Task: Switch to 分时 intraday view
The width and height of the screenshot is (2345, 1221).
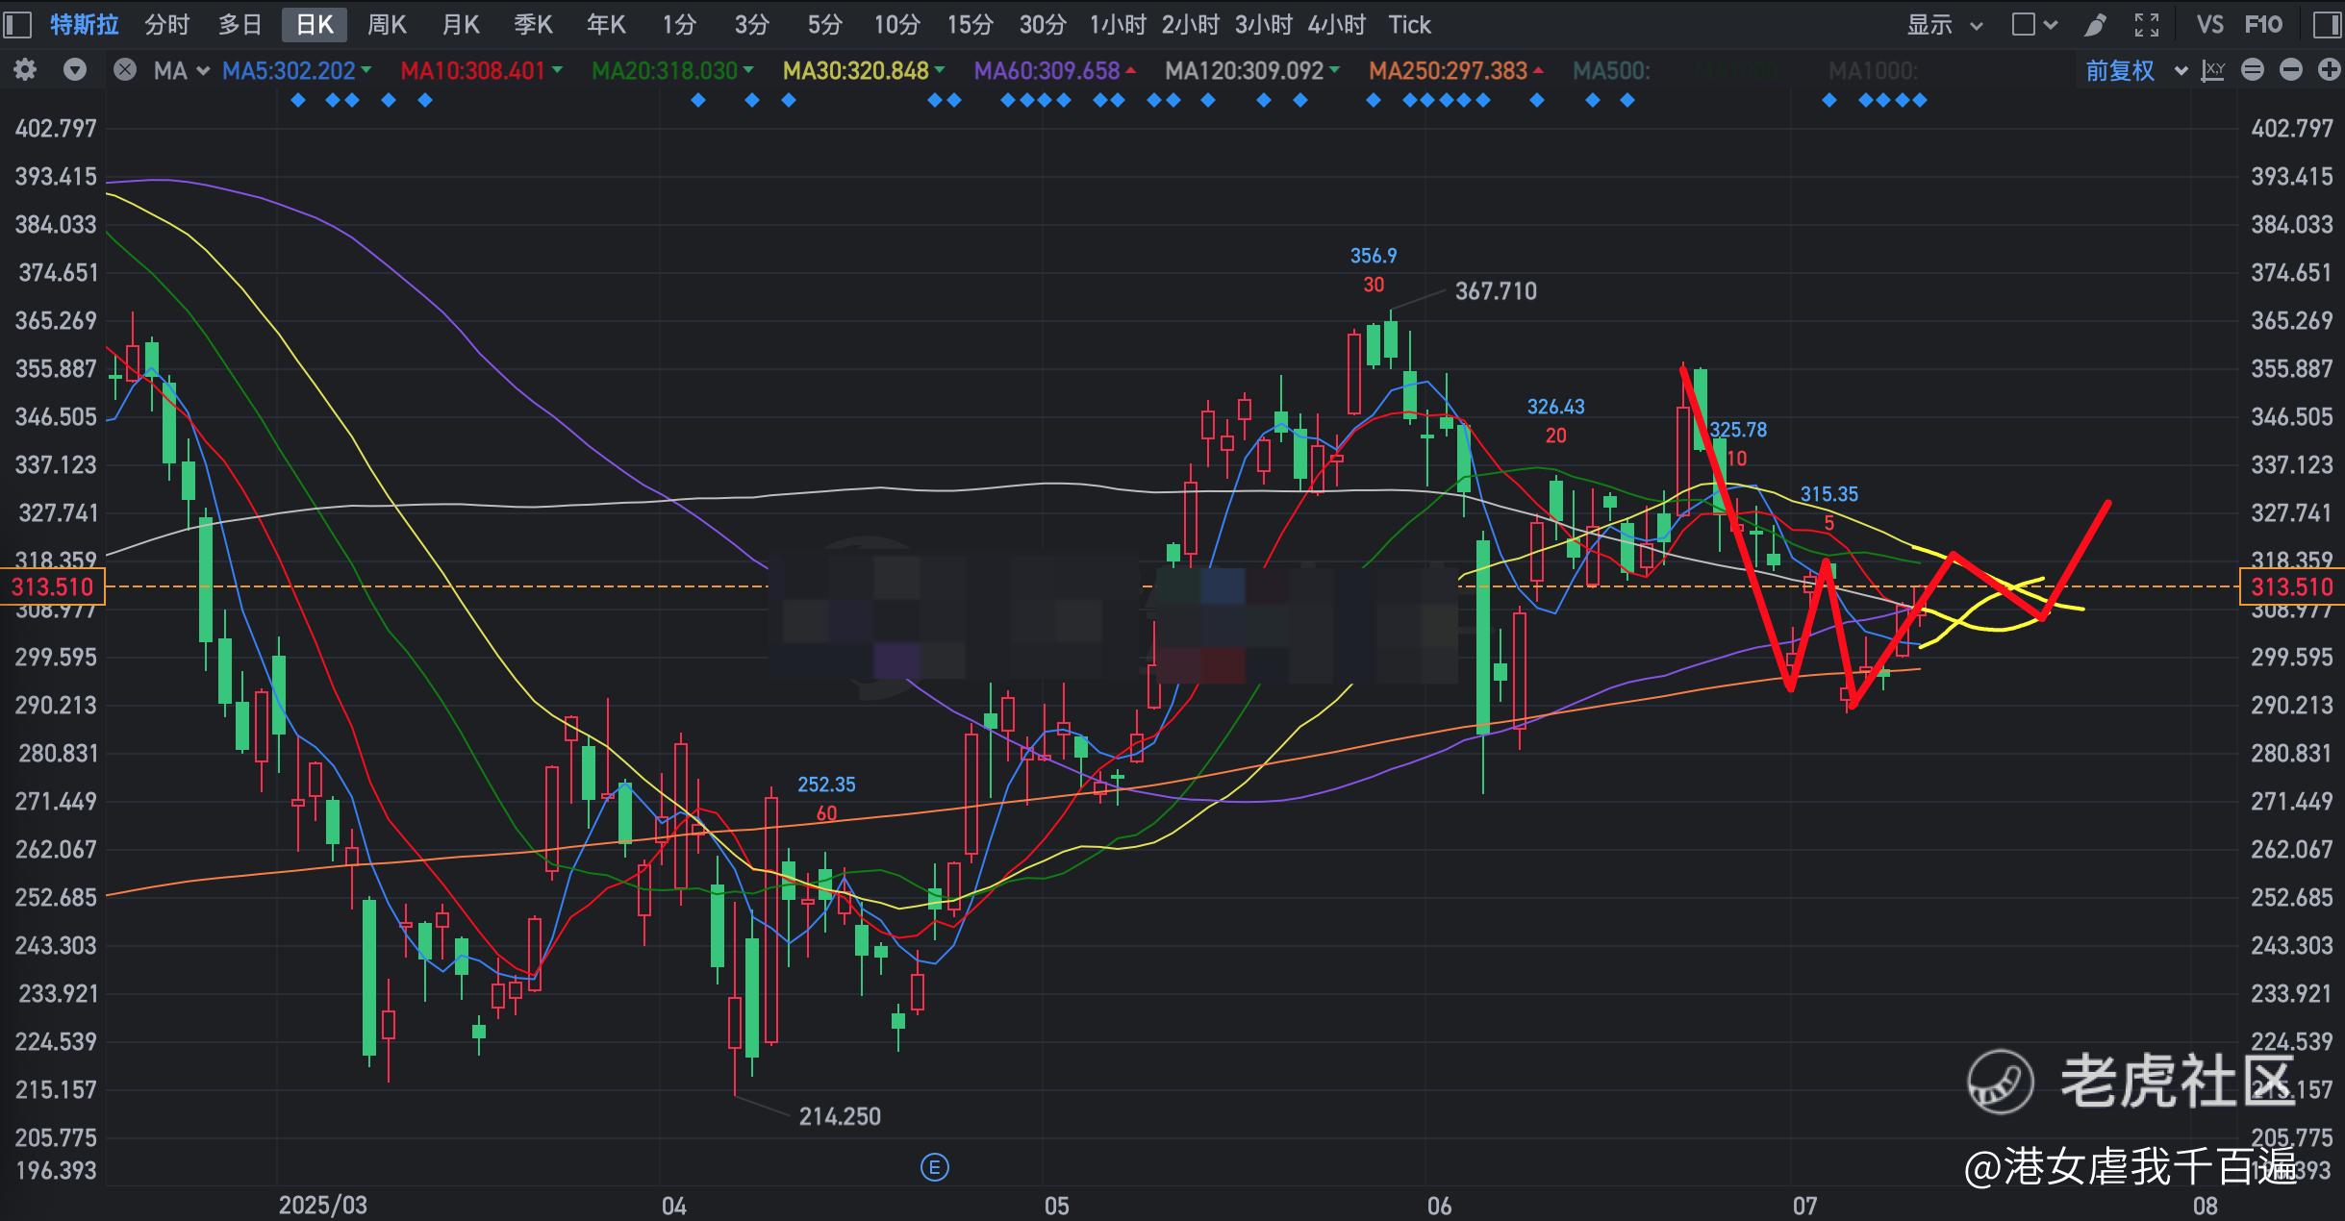Action: click(x=167, y=25)
